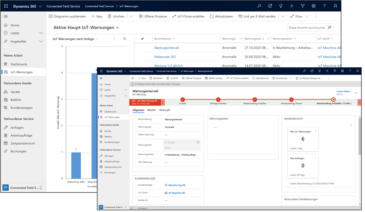This screenshot has width=365, height=212.
Task: Click Zu Warteschlange hin... in front window
Action: coord(309,79)
